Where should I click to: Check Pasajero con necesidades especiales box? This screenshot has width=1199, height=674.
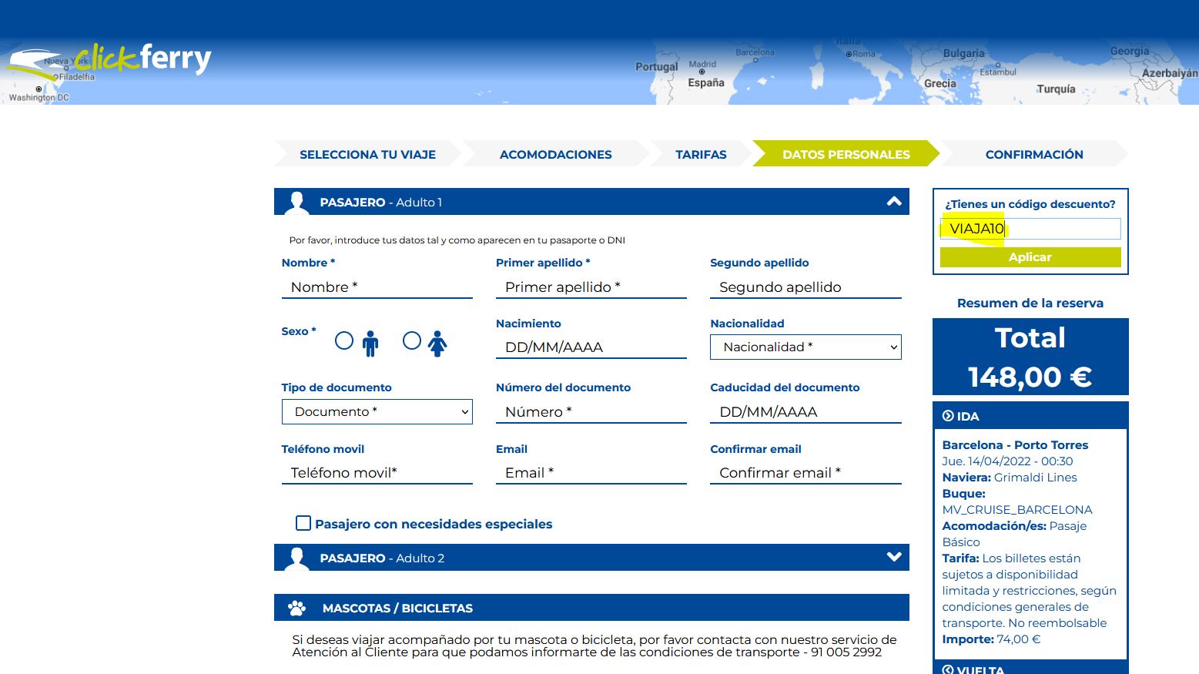[x=303, y=523]
